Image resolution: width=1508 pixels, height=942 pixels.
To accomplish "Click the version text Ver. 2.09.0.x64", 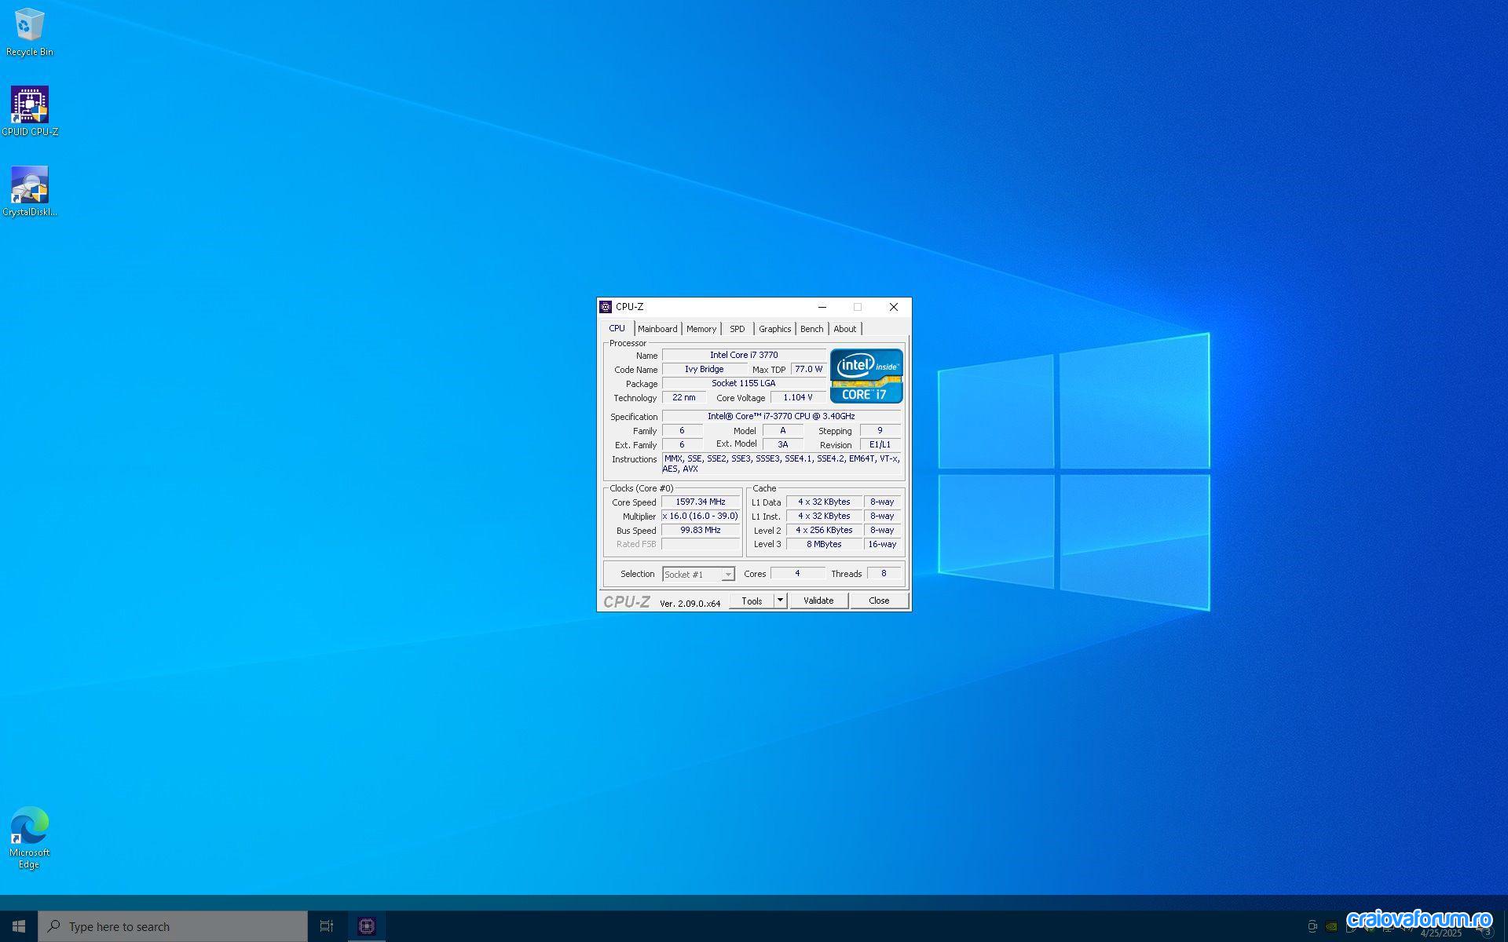I will [690, 604].
